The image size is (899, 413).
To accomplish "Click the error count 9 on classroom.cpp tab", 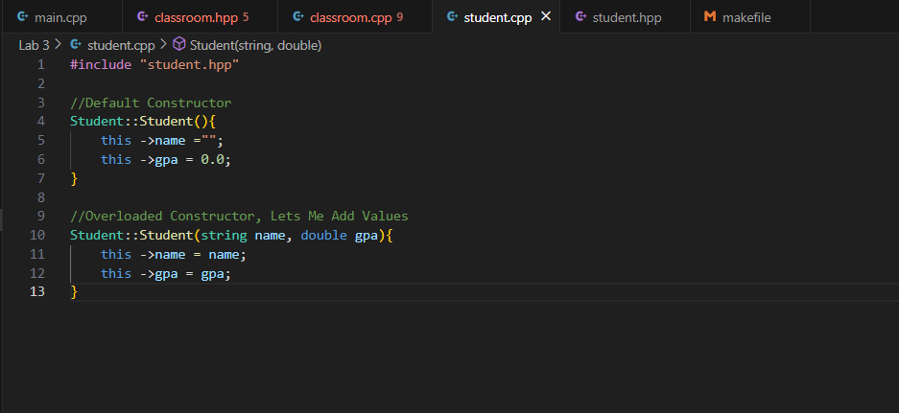I will (400, 17).
